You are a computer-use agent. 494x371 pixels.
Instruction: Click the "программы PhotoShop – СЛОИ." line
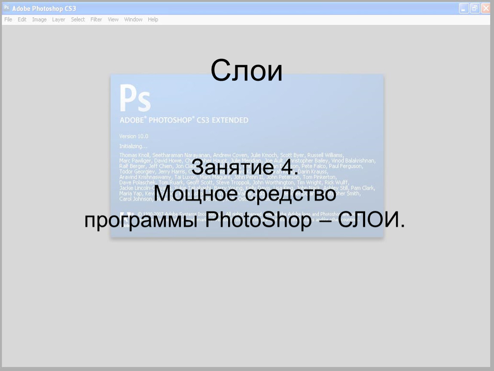tap(245, 219)
